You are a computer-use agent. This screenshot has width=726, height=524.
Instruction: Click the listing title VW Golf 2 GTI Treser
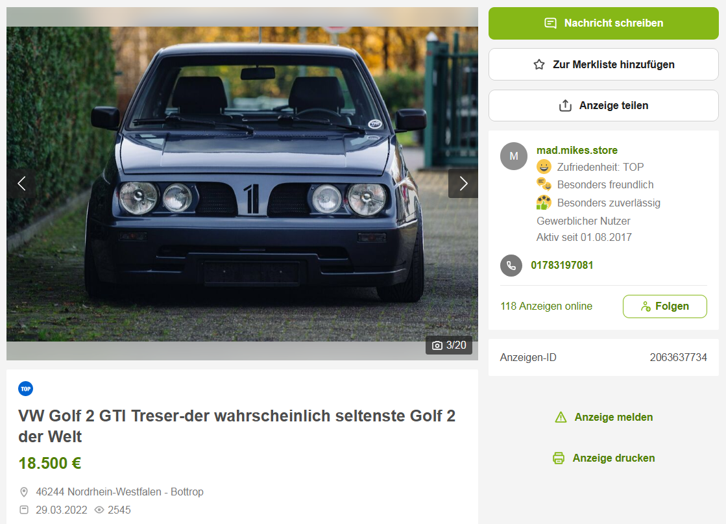click(237, 426)
